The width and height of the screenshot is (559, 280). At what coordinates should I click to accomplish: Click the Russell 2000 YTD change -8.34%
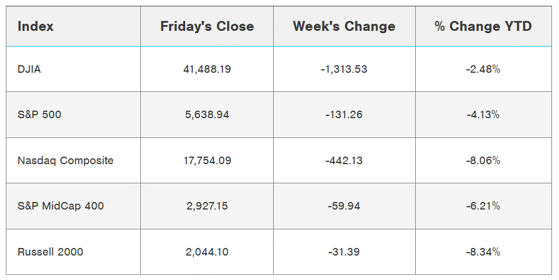point(483,252)
